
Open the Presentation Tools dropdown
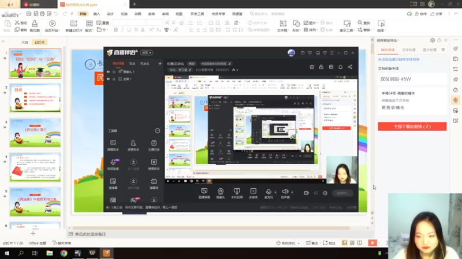coord(346,31)
